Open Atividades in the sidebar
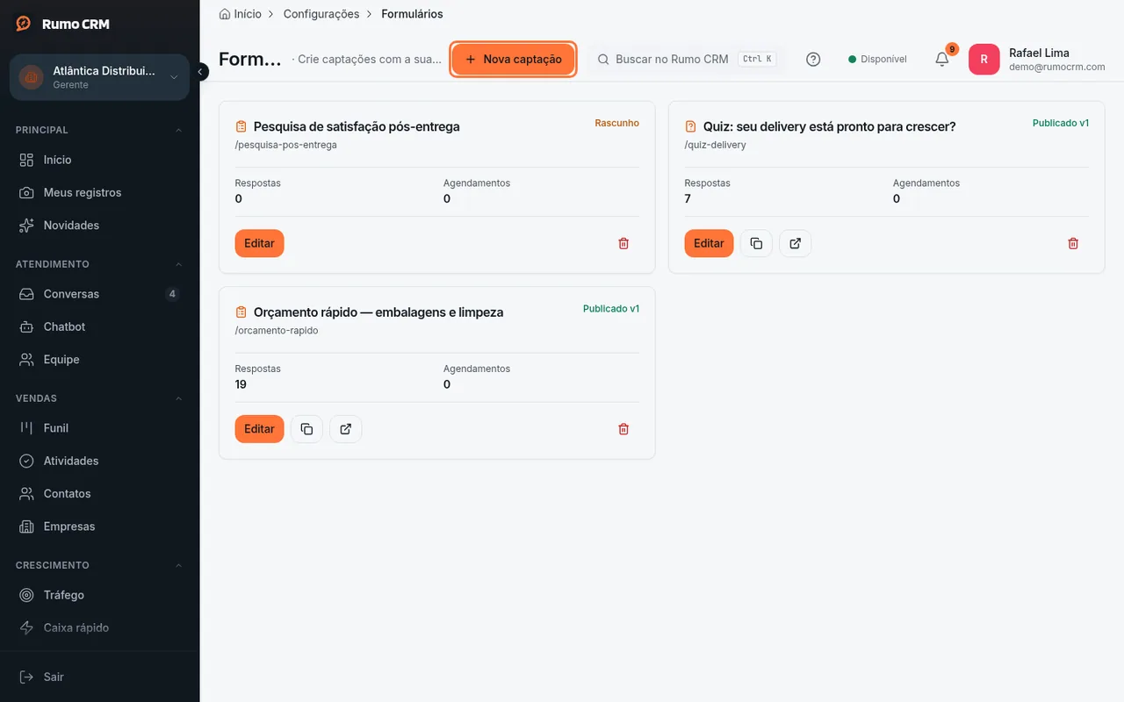1124x702 pixels. 99,461
